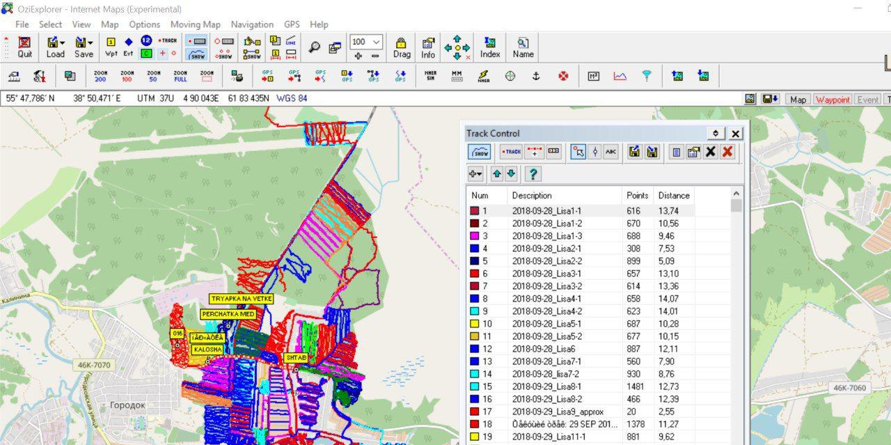Click the Index map icon

tap(490, 47)
